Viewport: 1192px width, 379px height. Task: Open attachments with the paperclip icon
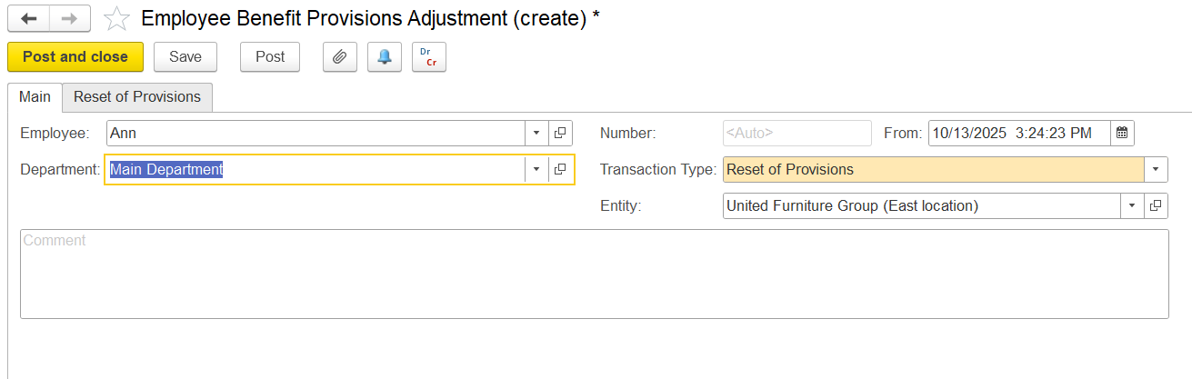(x=340, y=56)
